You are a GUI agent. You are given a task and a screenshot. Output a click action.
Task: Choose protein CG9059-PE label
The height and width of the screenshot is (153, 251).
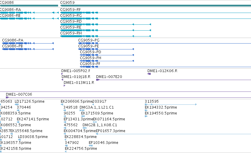(x=88, y=46)
